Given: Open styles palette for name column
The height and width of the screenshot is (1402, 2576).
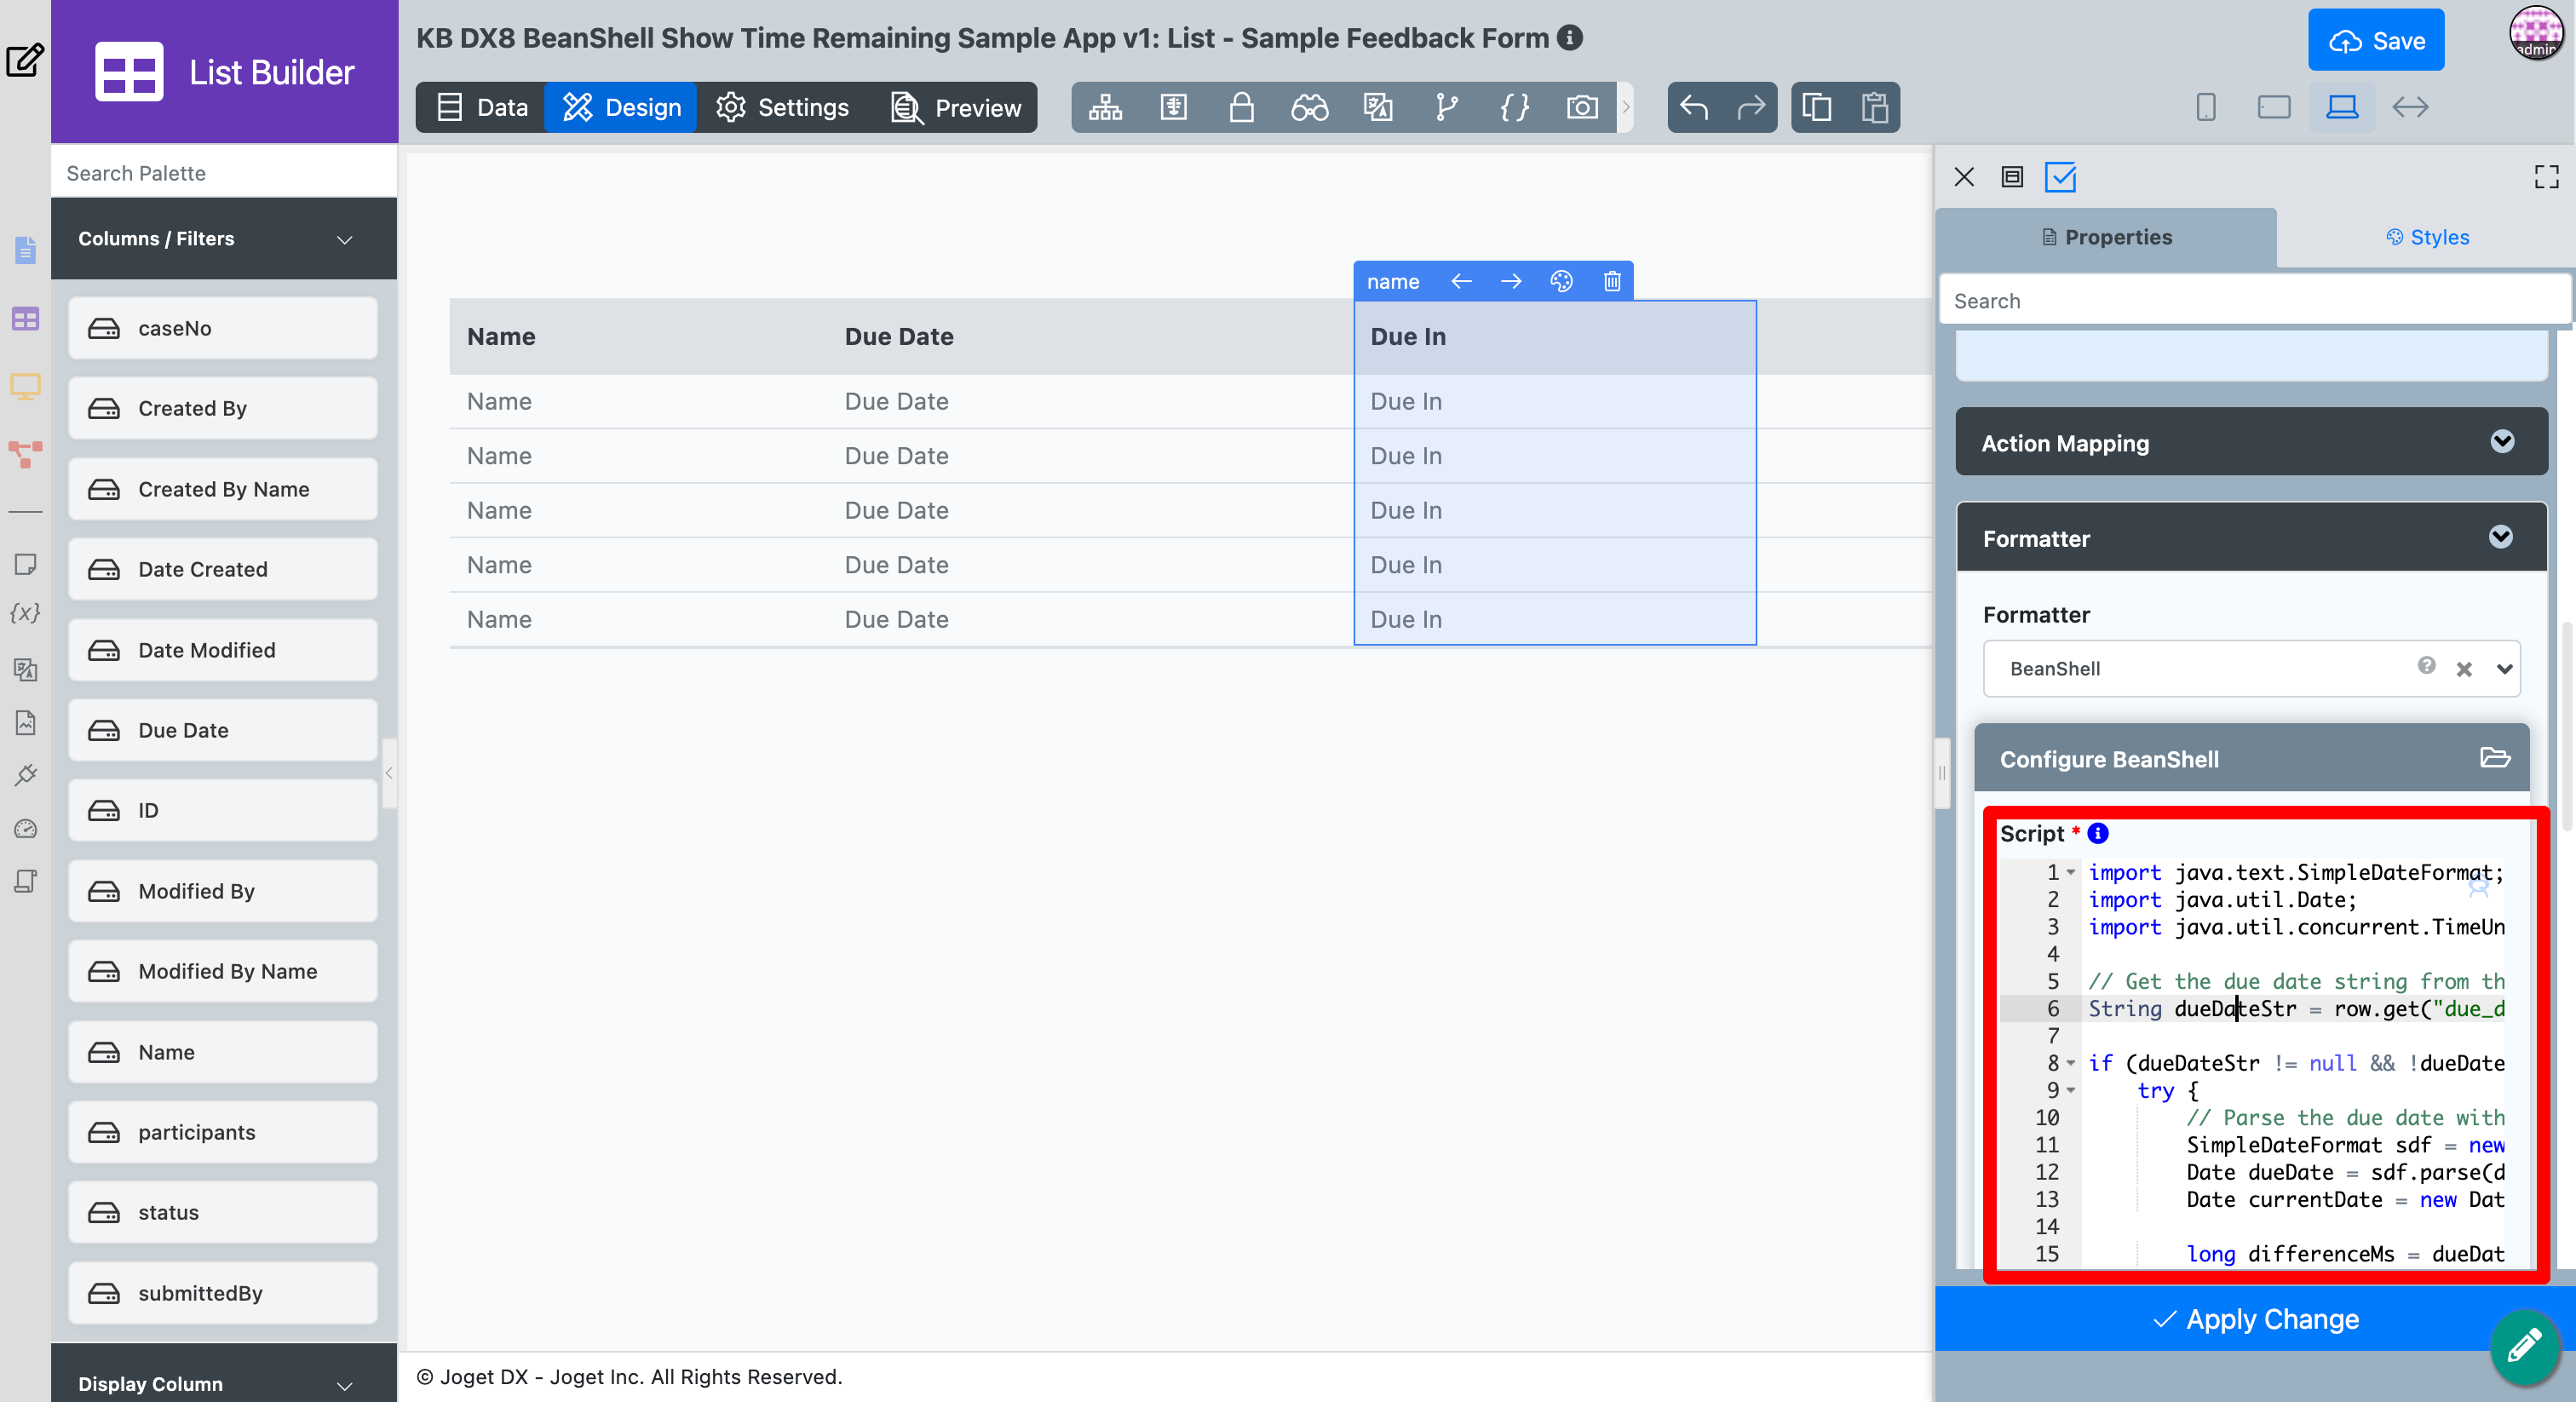Looking at the screenshot, I should click(1561, 281).
